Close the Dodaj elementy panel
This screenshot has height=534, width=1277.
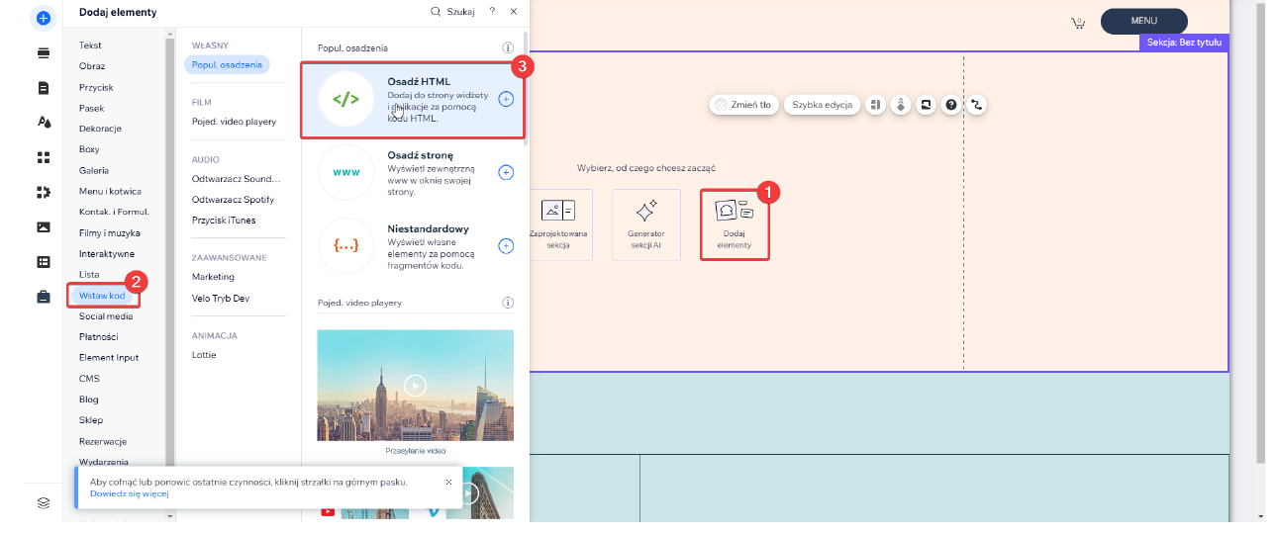[513, 12]
